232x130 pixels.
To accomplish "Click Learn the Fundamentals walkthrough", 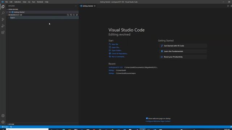I will pyautogui.click(x=183, y=51).
